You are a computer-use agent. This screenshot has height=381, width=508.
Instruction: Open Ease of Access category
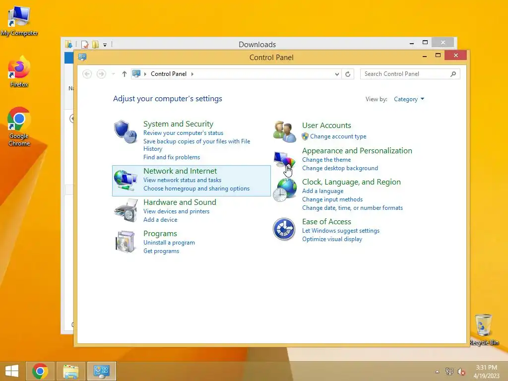coord(326,222)
